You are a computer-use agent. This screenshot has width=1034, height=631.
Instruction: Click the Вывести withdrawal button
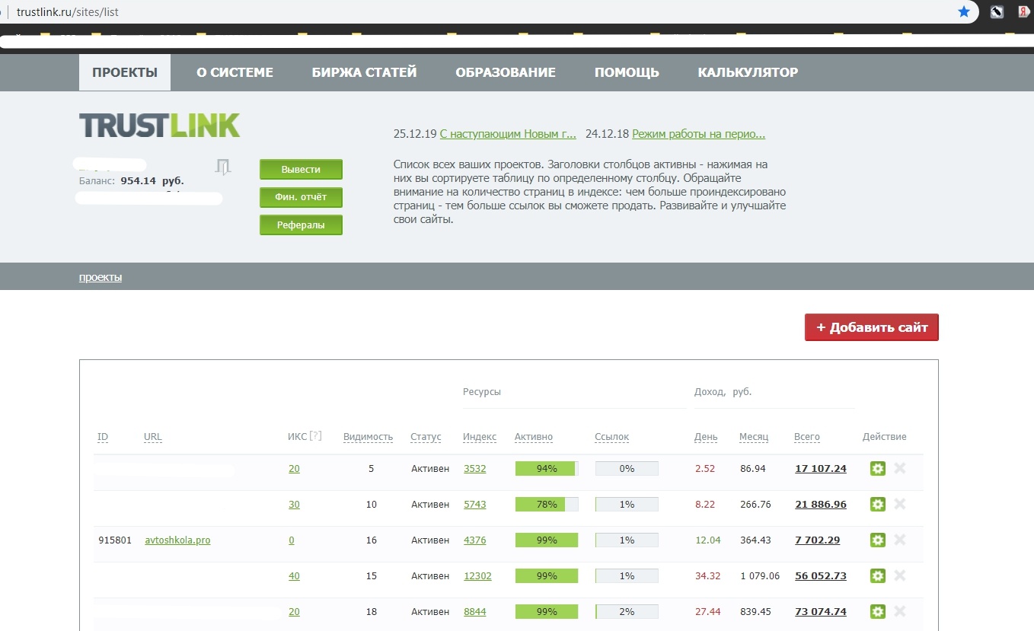[301, 169]
